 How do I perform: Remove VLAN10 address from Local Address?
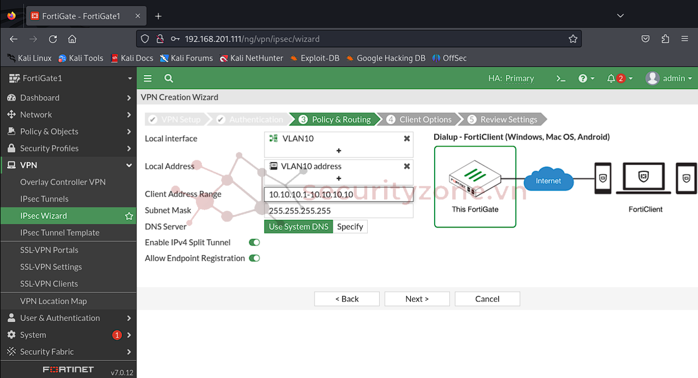coord(406,166)
